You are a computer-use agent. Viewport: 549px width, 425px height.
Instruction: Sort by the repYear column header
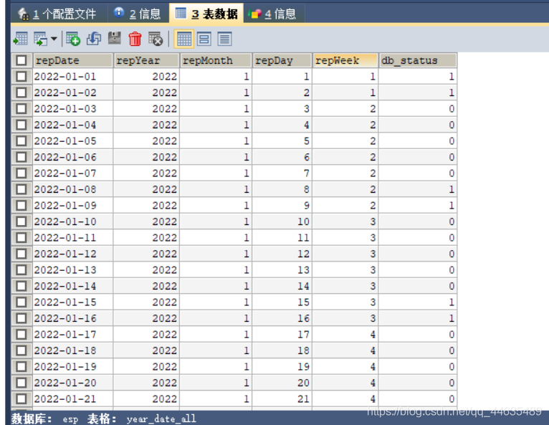tap(146, 60)
